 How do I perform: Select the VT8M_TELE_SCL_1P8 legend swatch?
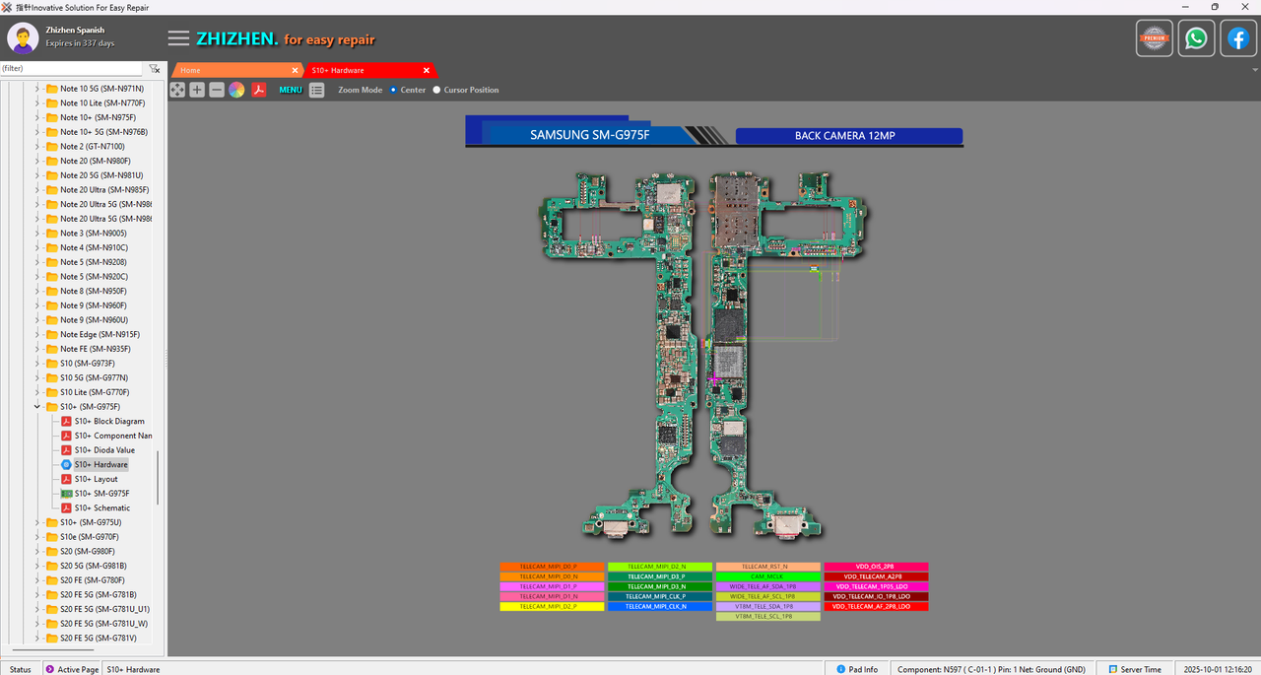[767, 616]
